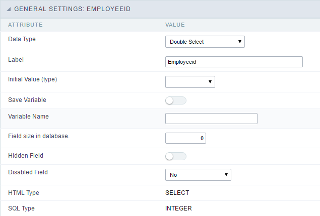Collapse the General Settings section triangle

[10, 9]
